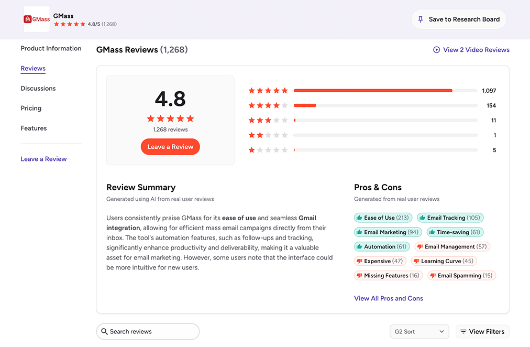Image resolution: width=530 pixels, height=347 pixels.
Task: Select the Ease of Use (213) pro tag
Action: point(383,218)
